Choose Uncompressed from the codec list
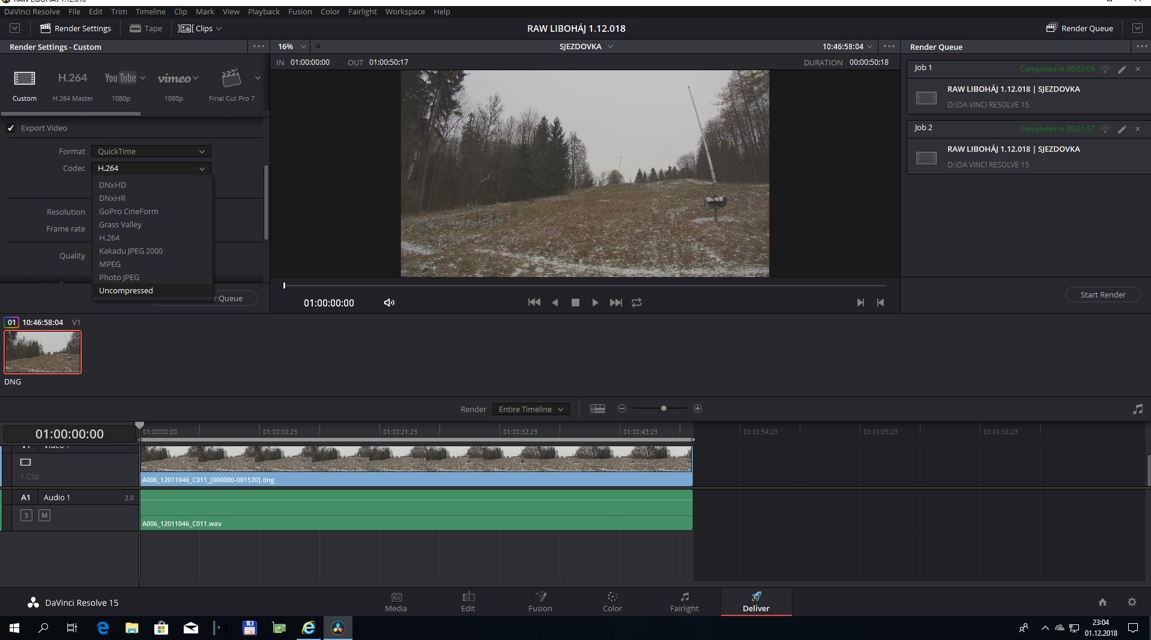The height and width of the screenshot is (640, 1151). (126, 291)
